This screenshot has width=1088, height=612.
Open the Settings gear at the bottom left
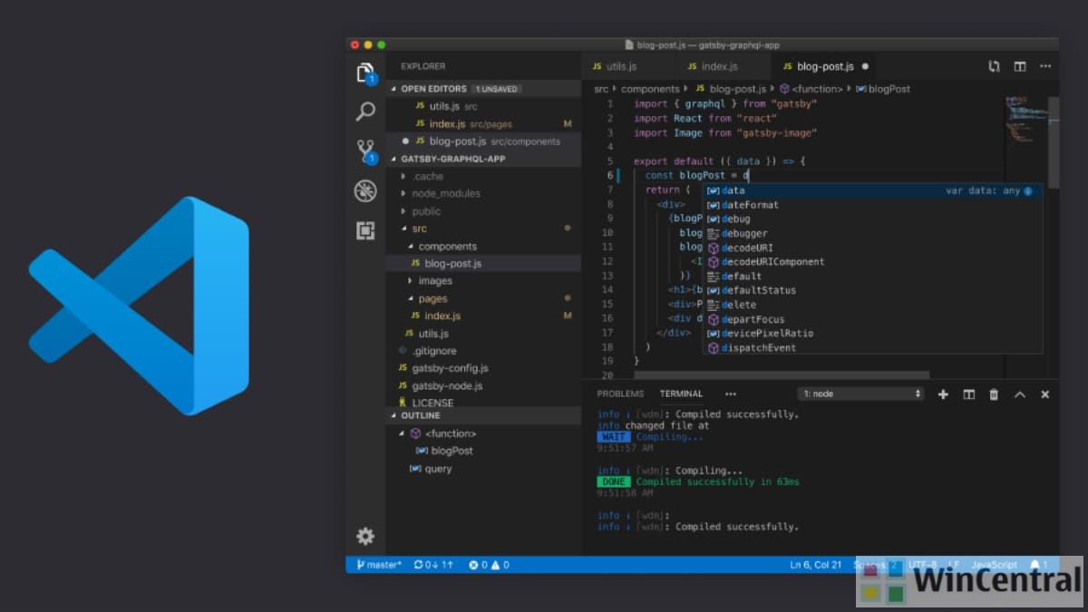(x=365, y=536)
